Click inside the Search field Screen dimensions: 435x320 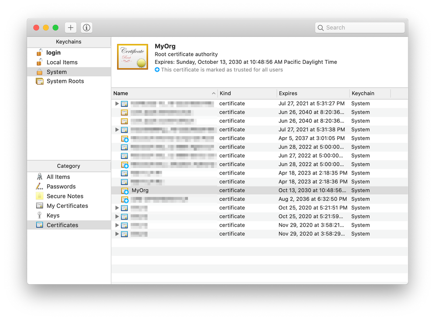[x=360, y=27]
